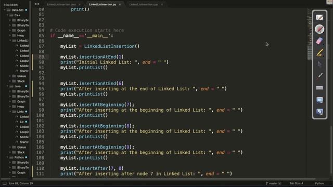The width and height of the screenshot is (333, 187).
Task: Click the git branch icon beside master
Action: tap(267, 183)
